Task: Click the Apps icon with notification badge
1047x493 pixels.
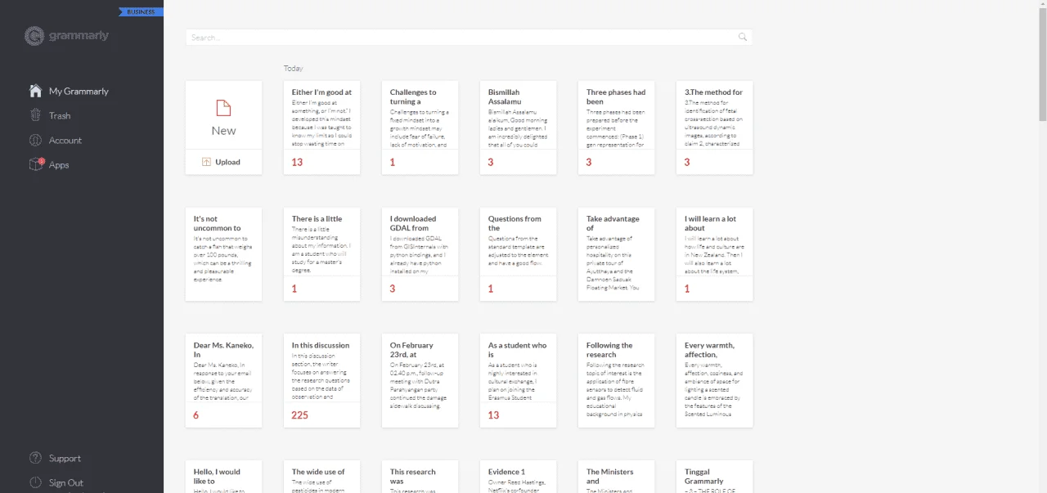Action: point(36,164)
